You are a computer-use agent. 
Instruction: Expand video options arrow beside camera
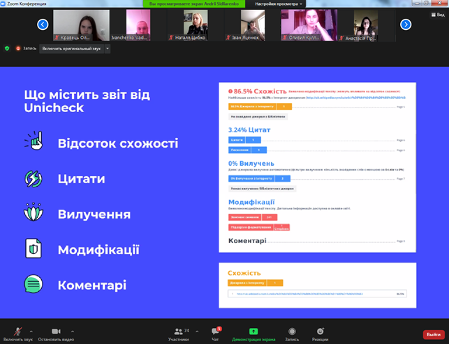[73, 331]
